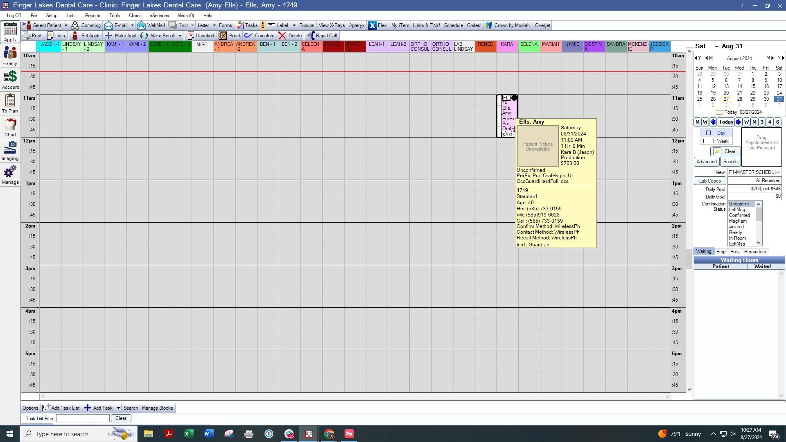
Task: Click the Delete appointment button
Action: (290, 36)
